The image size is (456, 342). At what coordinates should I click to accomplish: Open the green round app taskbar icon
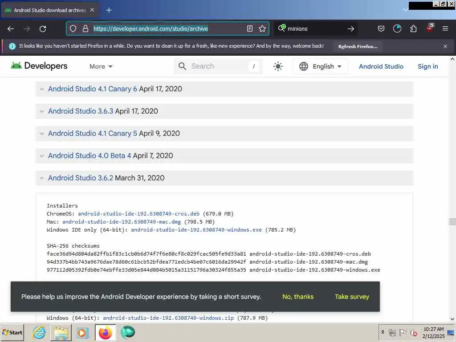tap(128, 332)
